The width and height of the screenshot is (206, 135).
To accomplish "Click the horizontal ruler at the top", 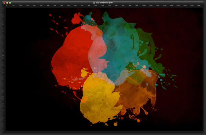I will coord(104,5).
